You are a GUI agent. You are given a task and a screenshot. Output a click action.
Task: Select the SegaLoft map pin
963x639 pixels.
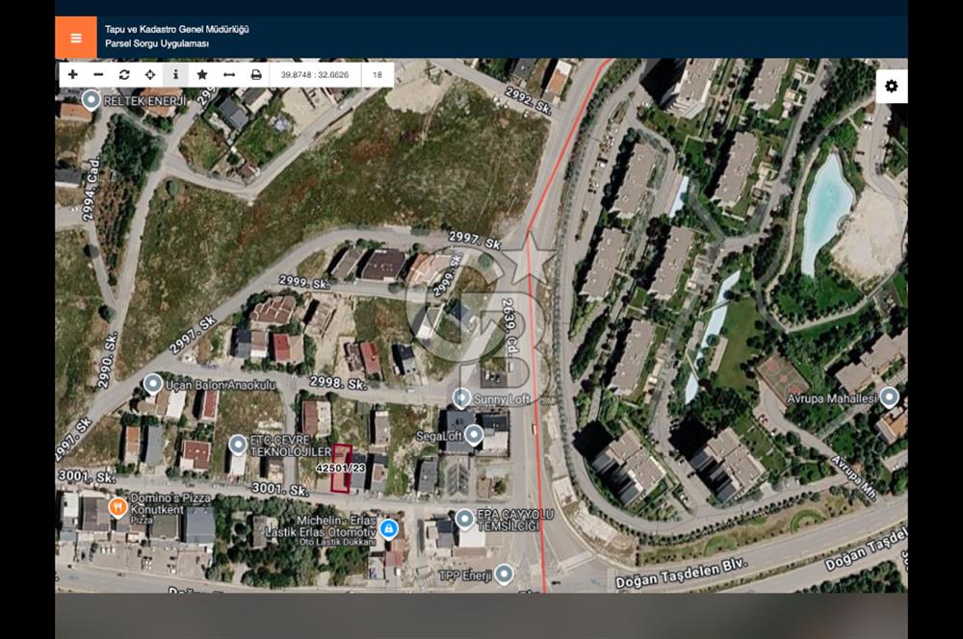pos(473,435)
